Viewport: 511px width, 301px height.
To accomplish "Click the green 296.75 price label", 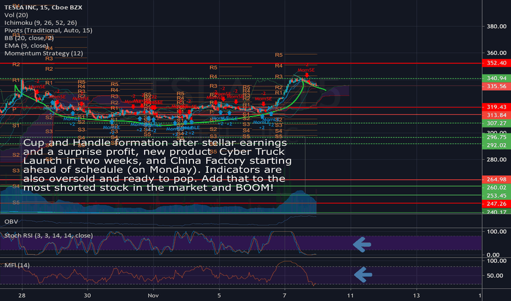I will click(496, 137).
